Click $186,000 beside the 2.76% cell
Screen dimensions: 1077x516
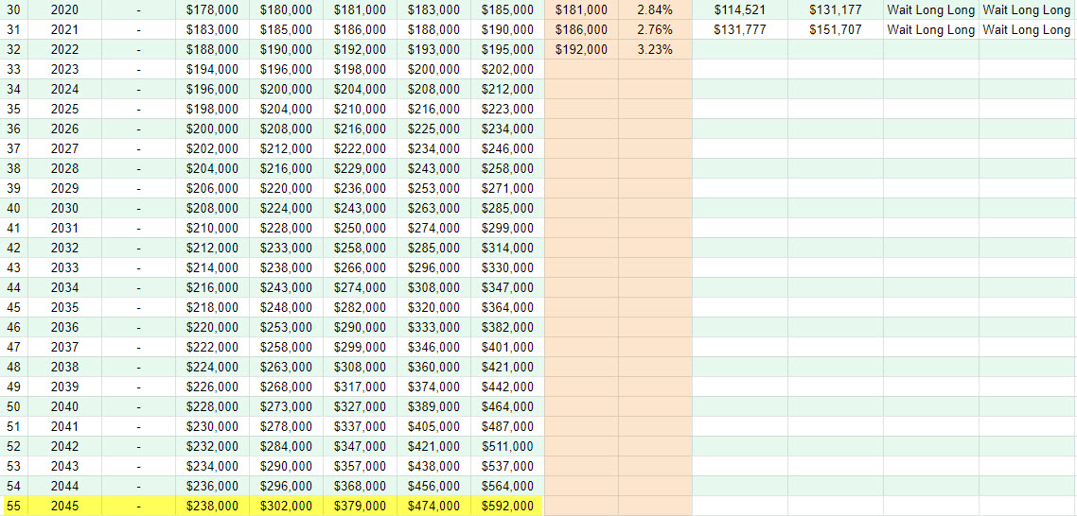(x=581, y=29)
